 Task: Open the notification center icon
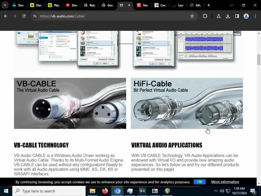253,191
